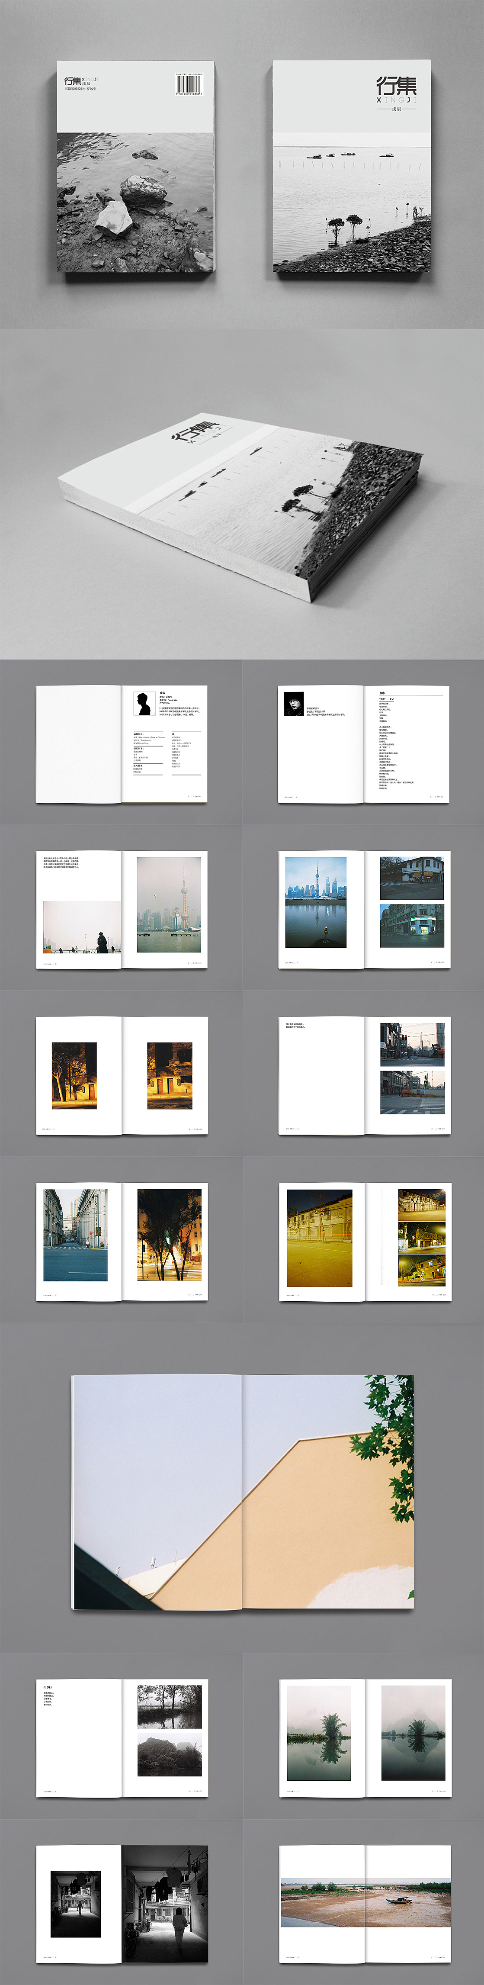Image resolution: width=484 pixels, height=1985 pixels.
Task: Select the lower road crossing photo
Action: 412,1092
